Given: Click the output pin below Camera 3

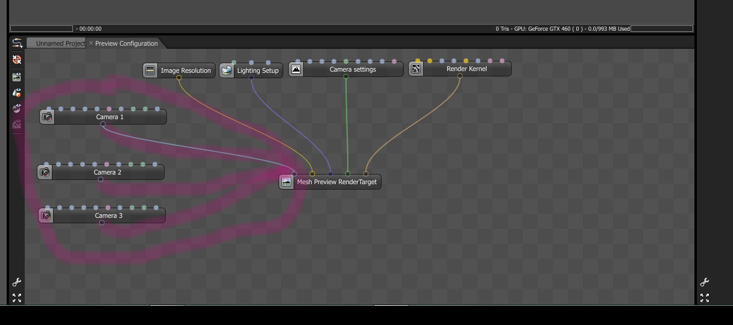Looking at the screenshot, I should (x=102, y=223).
